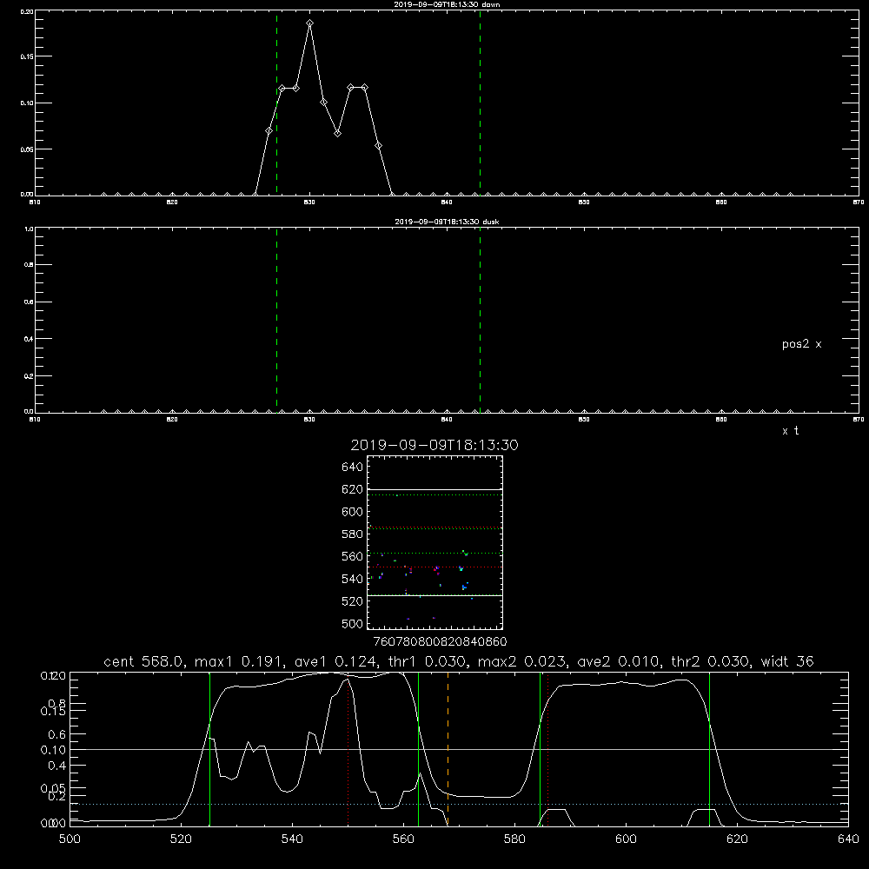Click the "2019-09-09T18:13:30 dusk" plot title

click(x=447, y=222)
